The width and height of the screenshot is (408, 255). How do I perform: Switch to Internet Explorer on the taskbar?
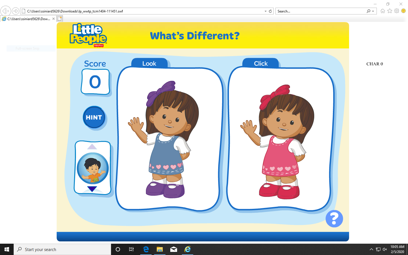coord(188,249)
